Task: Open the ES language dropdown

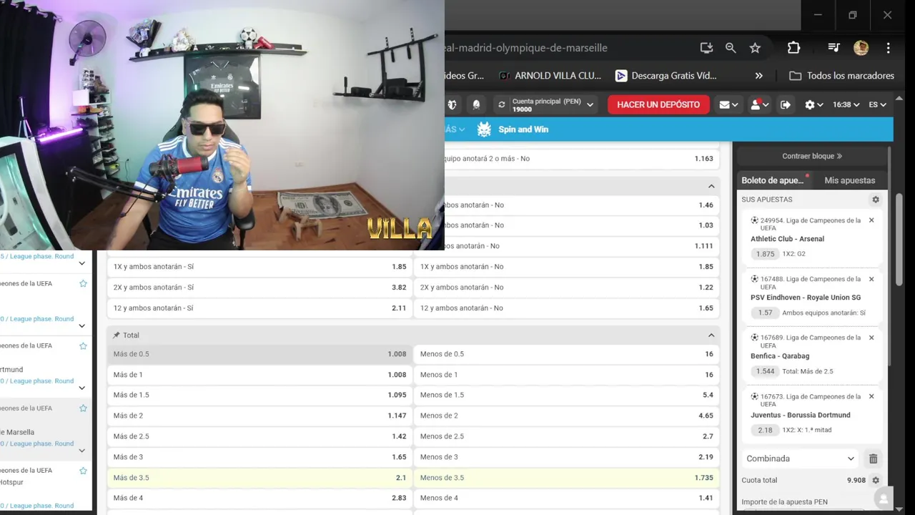Action: 877,104
